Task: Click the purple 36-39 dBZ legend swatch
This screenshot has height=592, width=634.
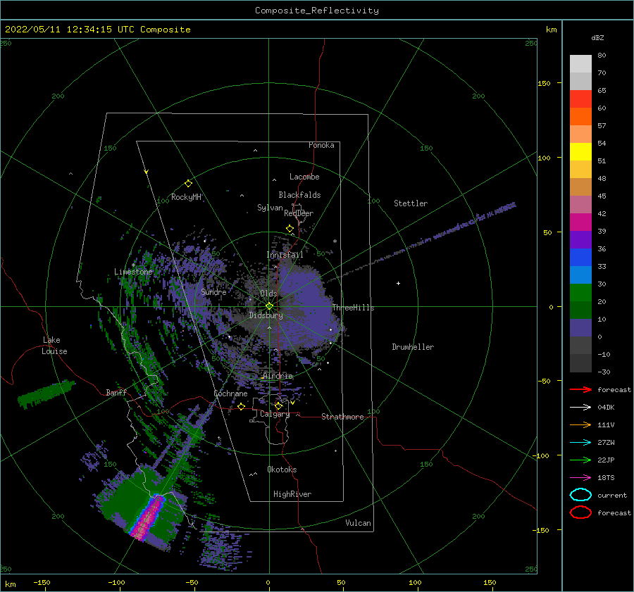Action: pos(580,239)
